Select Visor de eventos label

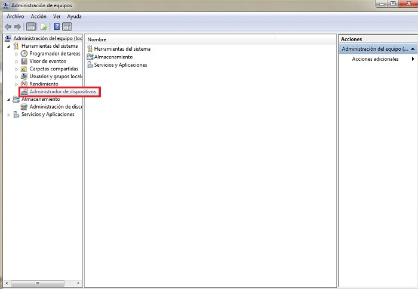[x=47, y=62]
